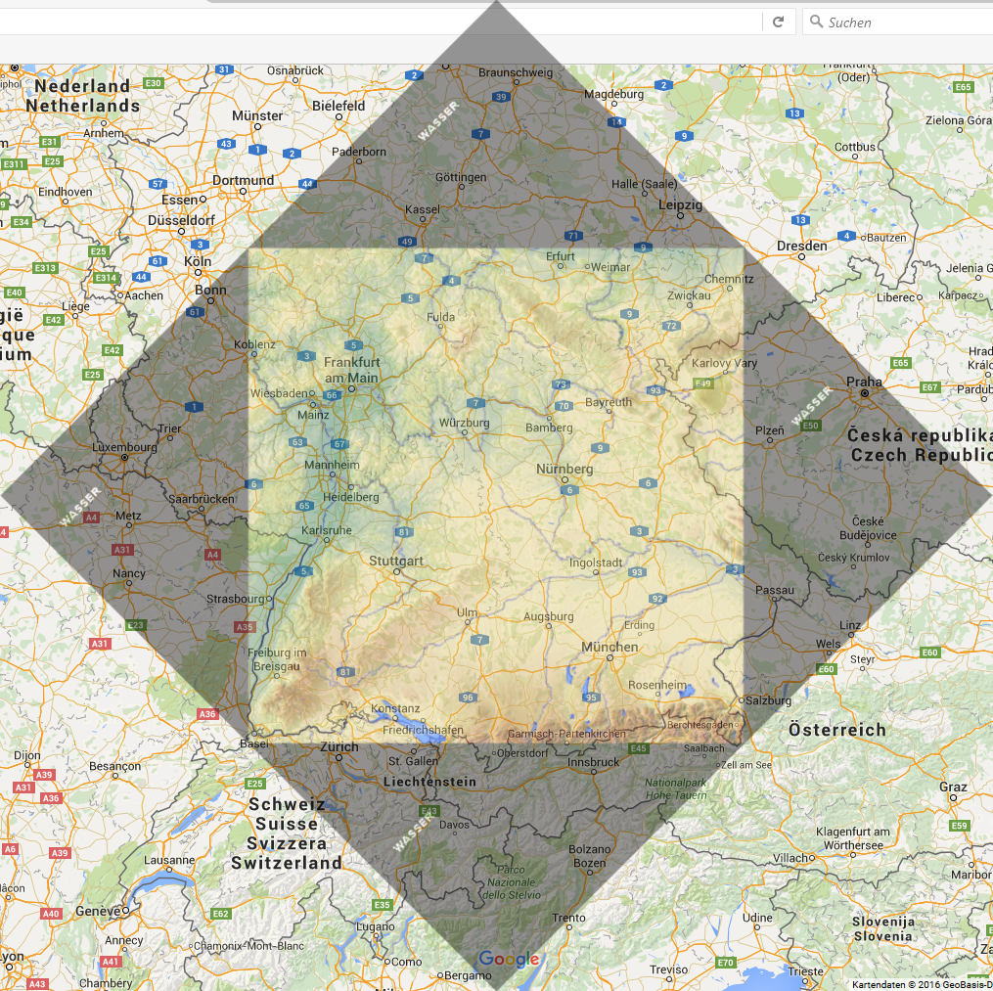Click highway 96 shield south of Ulm
993x991 pixels.
point(469,698)
